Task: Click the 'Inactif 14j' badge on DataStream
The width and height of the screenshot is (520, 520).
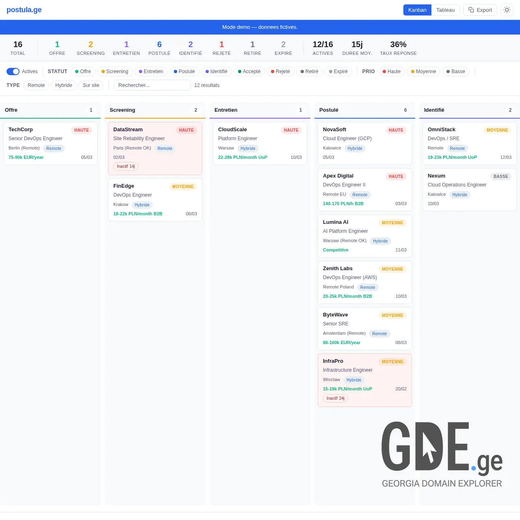Action: 126,167
